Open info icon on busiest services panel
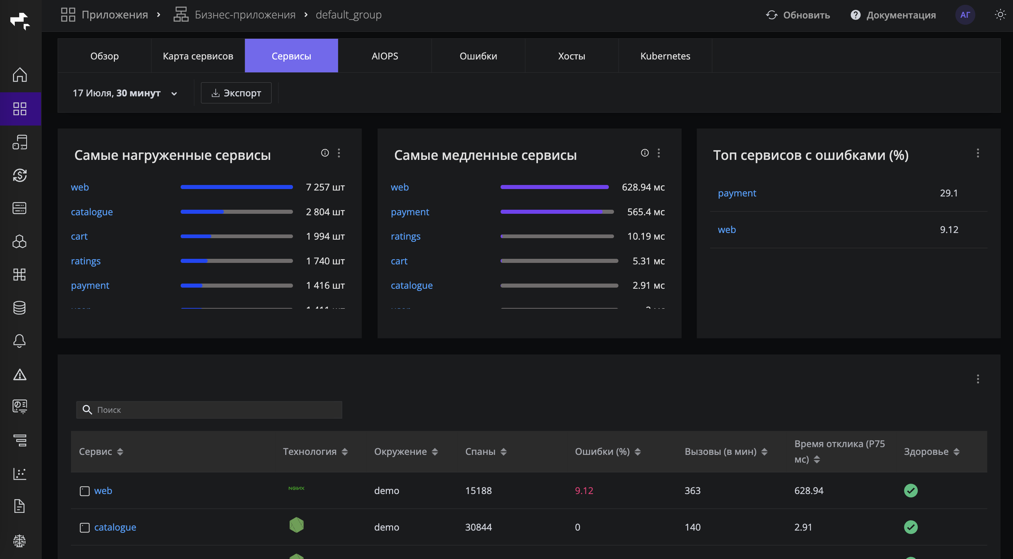Viewport: 1013px width, 559px height. click(325, 153)
